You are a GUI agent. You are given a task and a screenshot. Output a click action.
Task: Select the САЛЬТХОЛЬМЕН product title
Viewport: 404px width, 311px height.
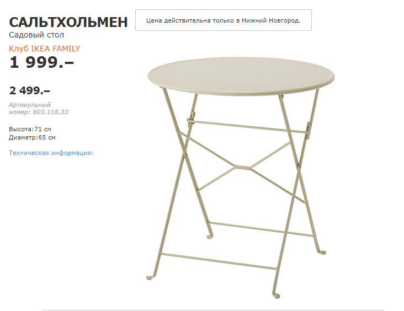tap(68, 22)
